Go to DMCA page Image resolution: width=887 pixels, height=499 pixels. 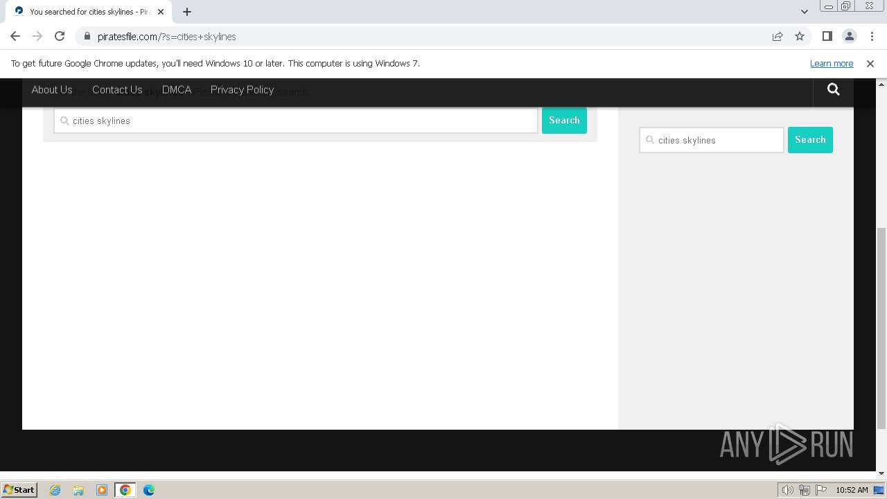click(x=177, y=90)
